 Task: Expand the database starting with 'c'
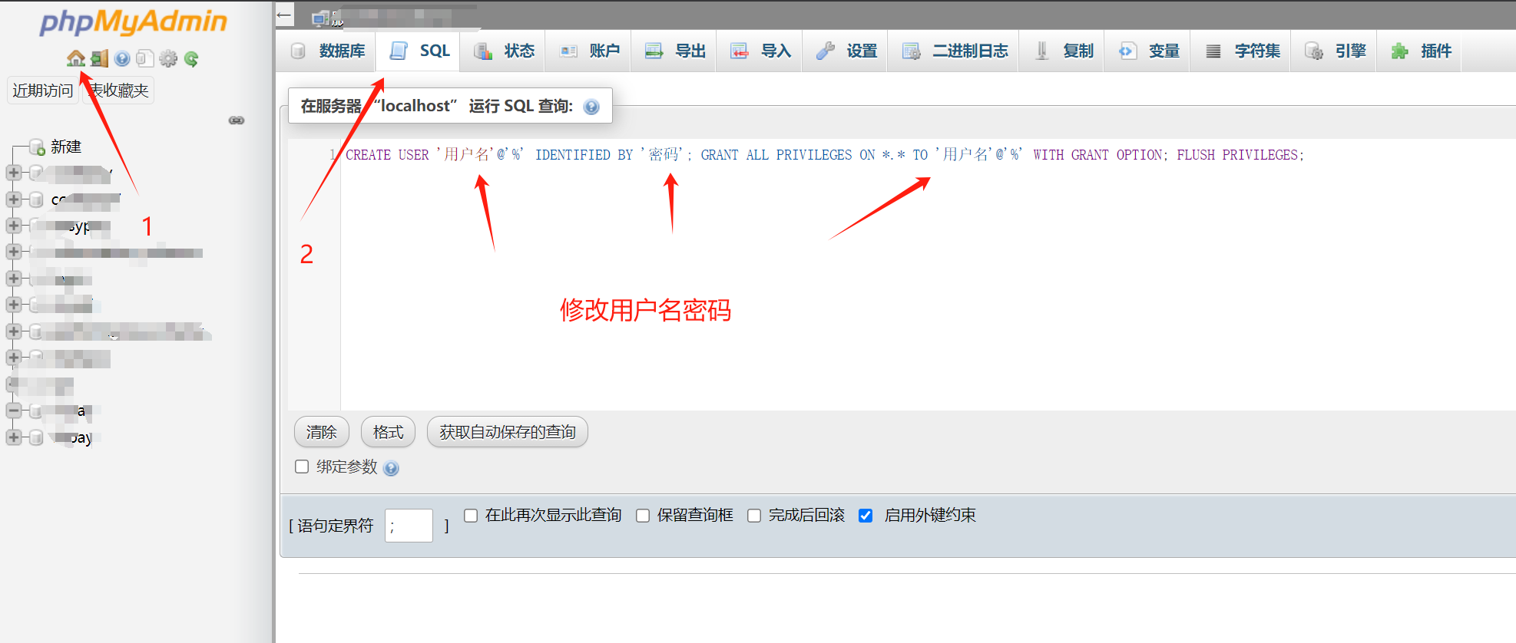point(13,199)
